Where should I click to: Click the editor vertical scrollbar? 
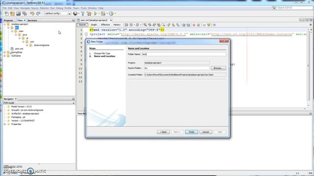coord(309,66)
